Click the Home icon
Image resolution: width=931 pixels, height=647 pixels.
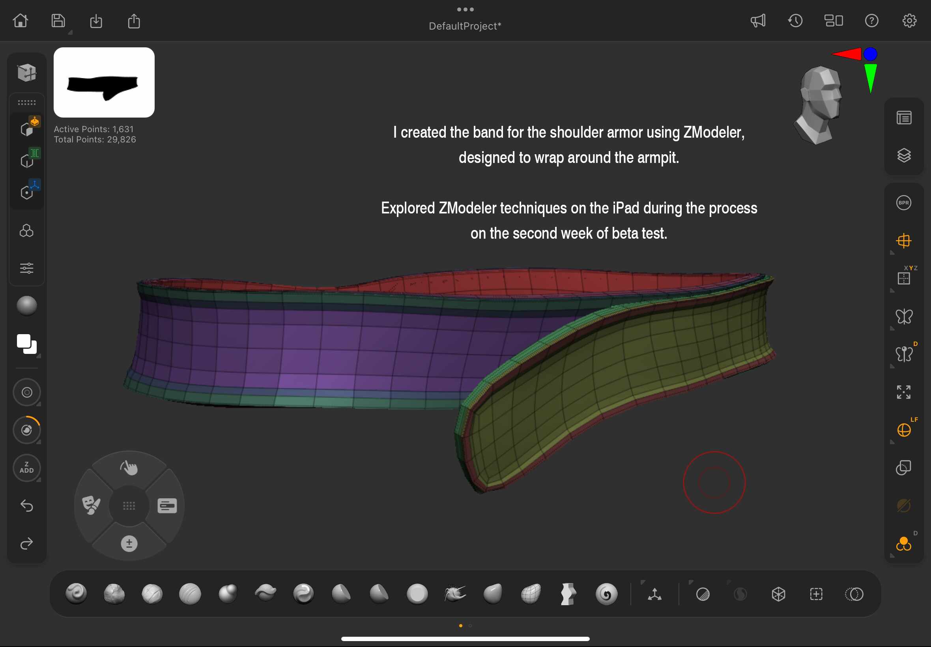pos(20,20)
